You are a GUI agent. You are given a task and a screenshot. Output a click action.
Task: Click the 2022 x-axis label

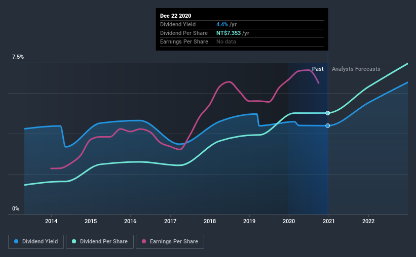click(x=368, y=221)
